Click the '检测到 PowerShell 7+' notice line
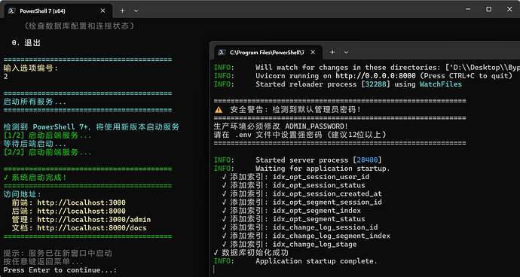520x277 pixels. tap(91, 127)
